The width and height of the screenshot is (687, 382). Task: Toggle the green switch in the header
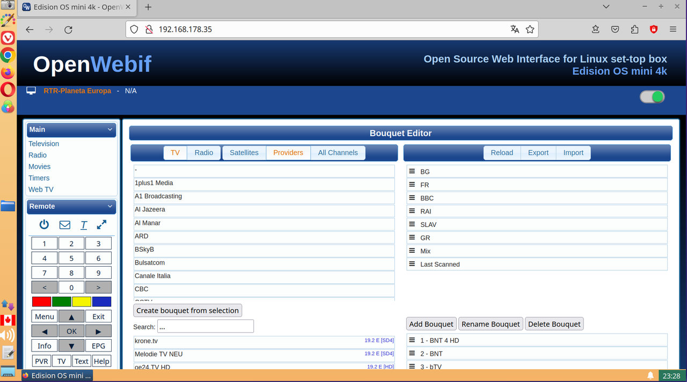(x=652, y=97)
